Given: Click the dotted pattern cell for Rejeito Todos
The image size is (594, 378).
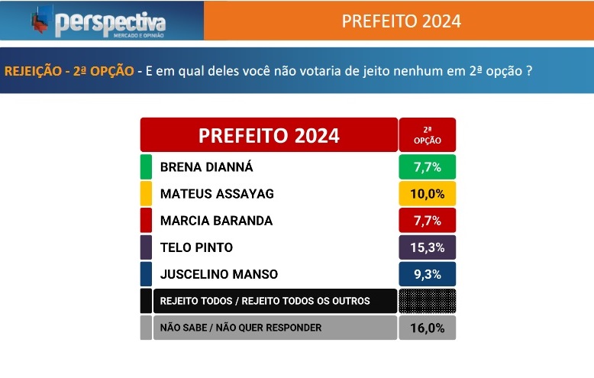Looking at the screenshot, I should pos(428,301).
